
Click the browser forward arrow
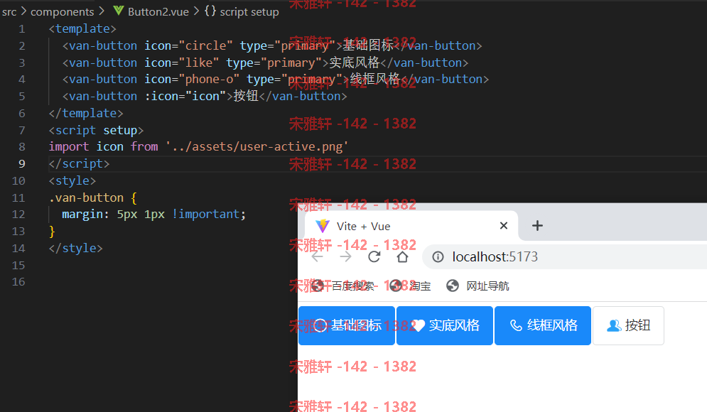coord(346,257)
